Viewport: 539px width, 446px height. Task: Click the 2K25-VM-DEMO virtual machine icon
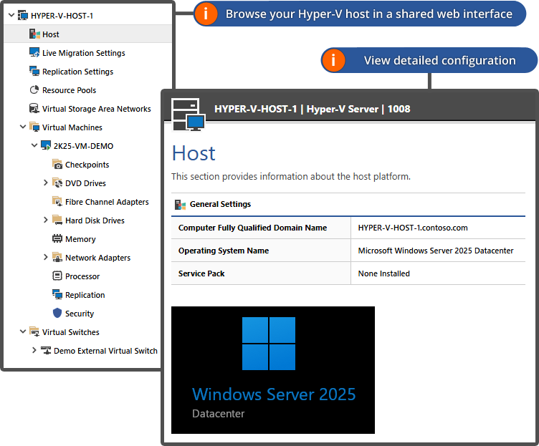tap(46, 145)
